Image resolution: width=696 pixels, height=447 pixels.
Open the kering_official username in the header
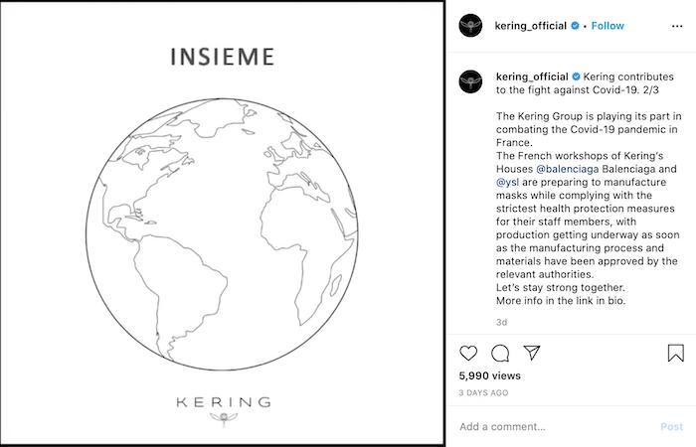point(531,26)
